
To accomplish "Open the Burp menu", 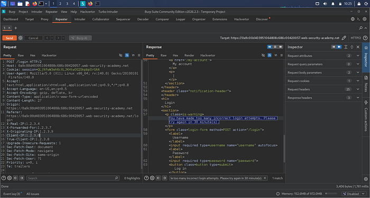I will coord(12,12).
